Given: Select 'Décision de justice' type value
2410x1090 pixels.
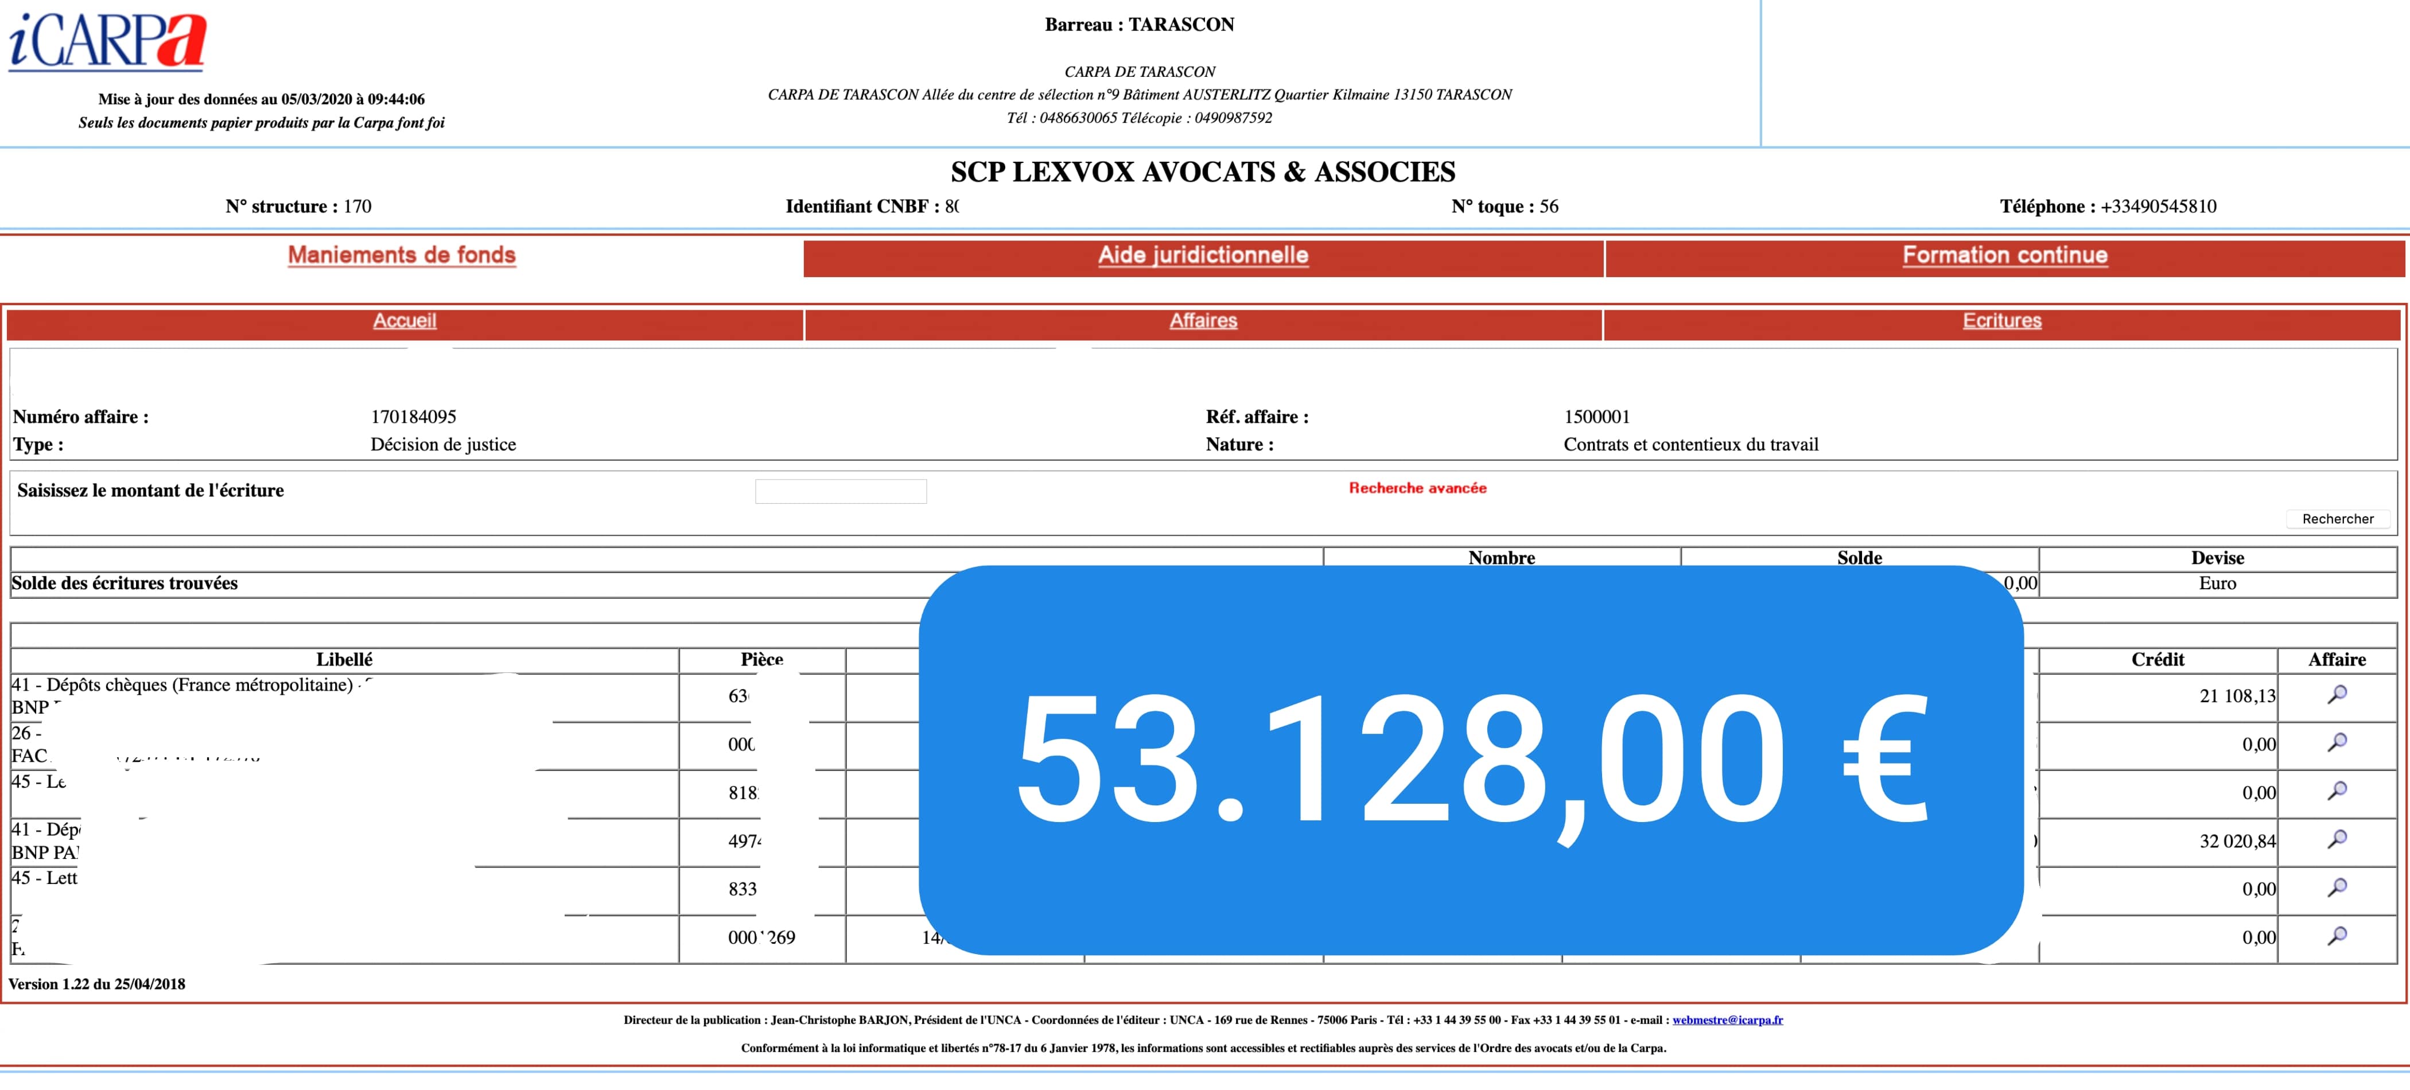Looking at the screenshot, I should pyautogui.click(x=444, y=445).
